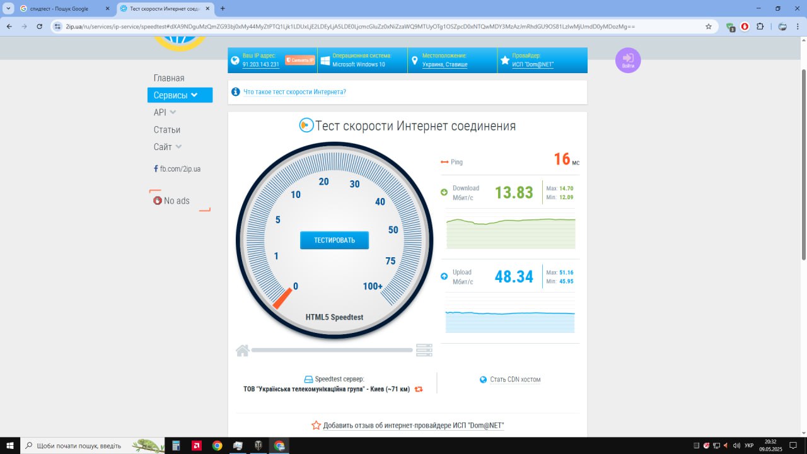This screenshot has width=807, height=454.
Task: Click the Windows logo icon in info bar
Action: point(325,61)
